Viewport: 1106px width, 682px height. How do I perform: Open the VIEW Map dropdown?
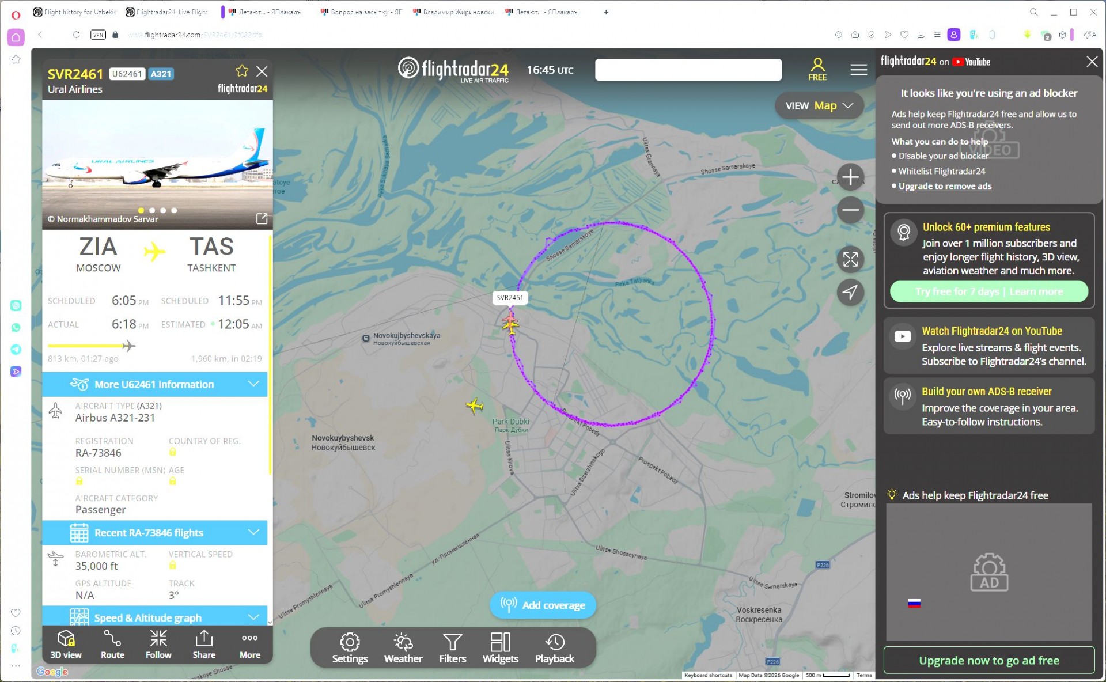(819, 105)
